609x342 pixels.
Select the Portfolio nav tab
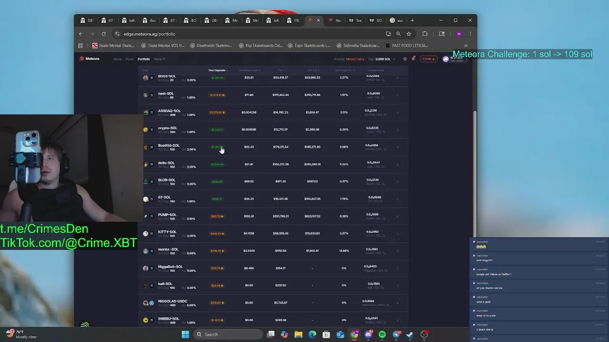point(144,59)
